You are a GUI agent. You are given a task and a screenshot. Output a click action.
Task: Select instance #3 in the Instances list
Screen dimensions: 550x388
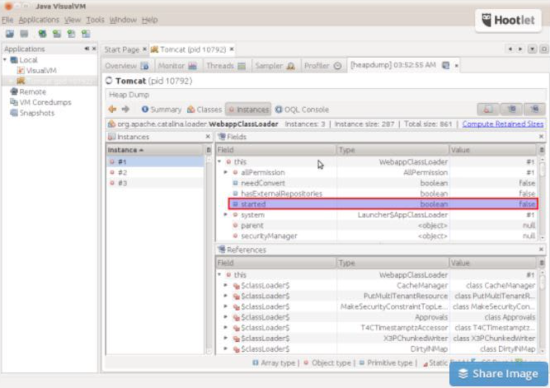(155, 183)
